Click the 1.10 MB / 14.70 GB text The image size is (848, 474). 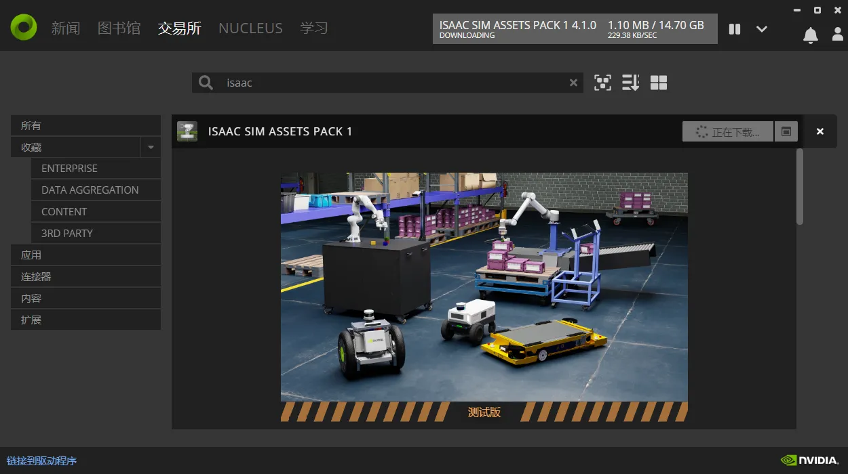(x=656, y=25)
